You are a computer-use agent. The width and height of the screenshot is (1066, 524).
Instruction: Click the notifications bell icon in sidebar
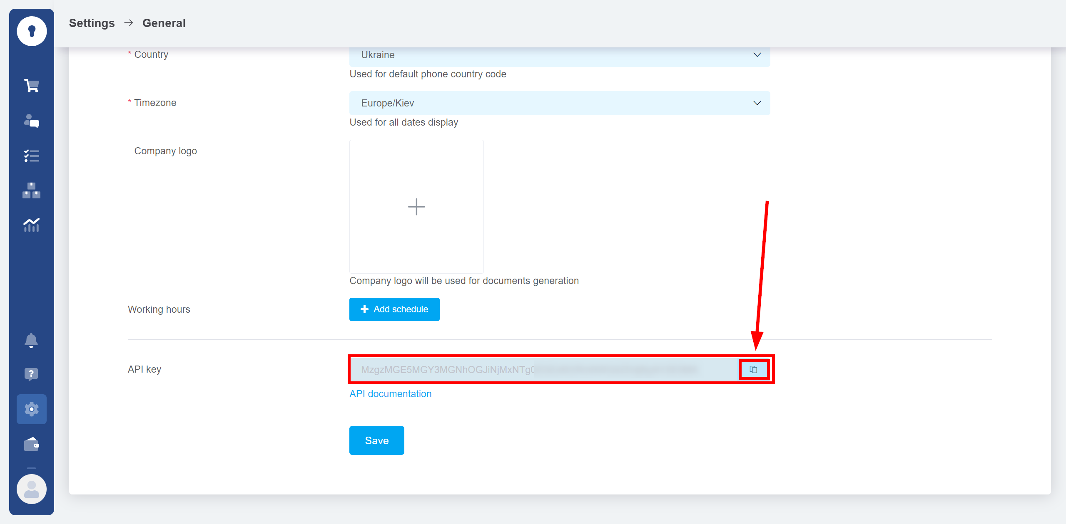(x=32, y=341)
